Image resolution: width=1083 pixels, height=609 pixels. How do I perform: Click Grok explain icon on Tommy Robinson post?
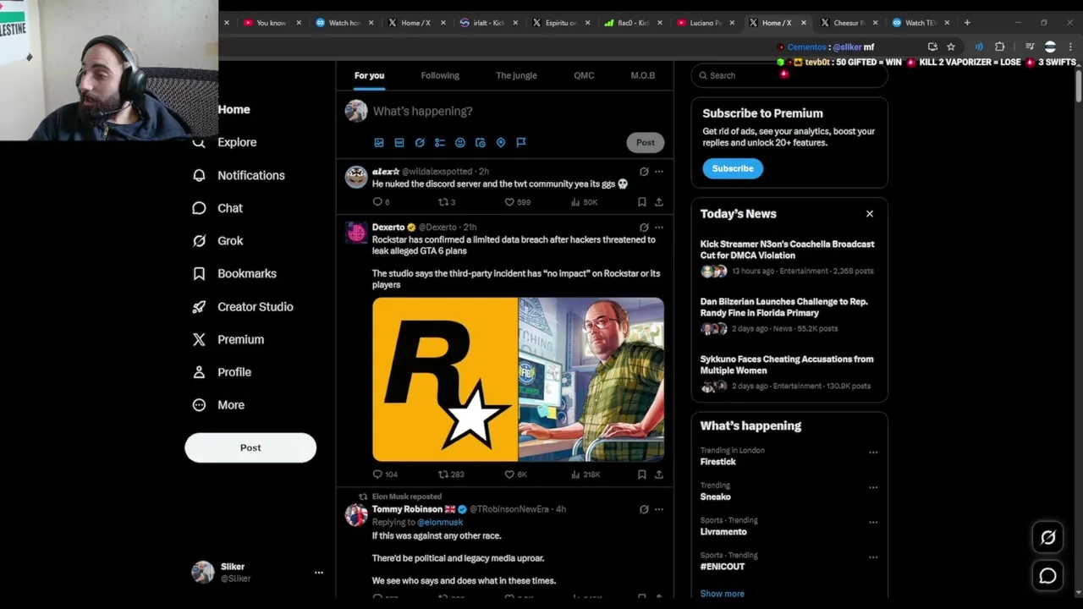[x=644, y=509]
